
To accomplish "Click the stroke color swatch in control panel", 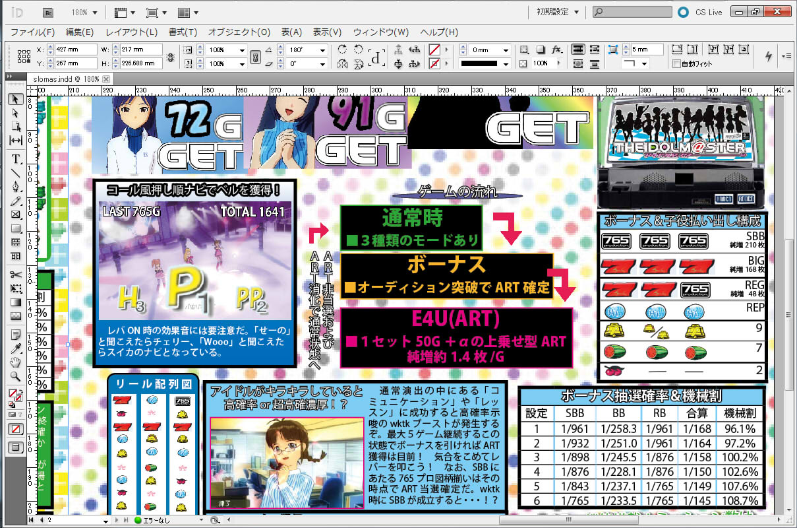I will (435, 64).
